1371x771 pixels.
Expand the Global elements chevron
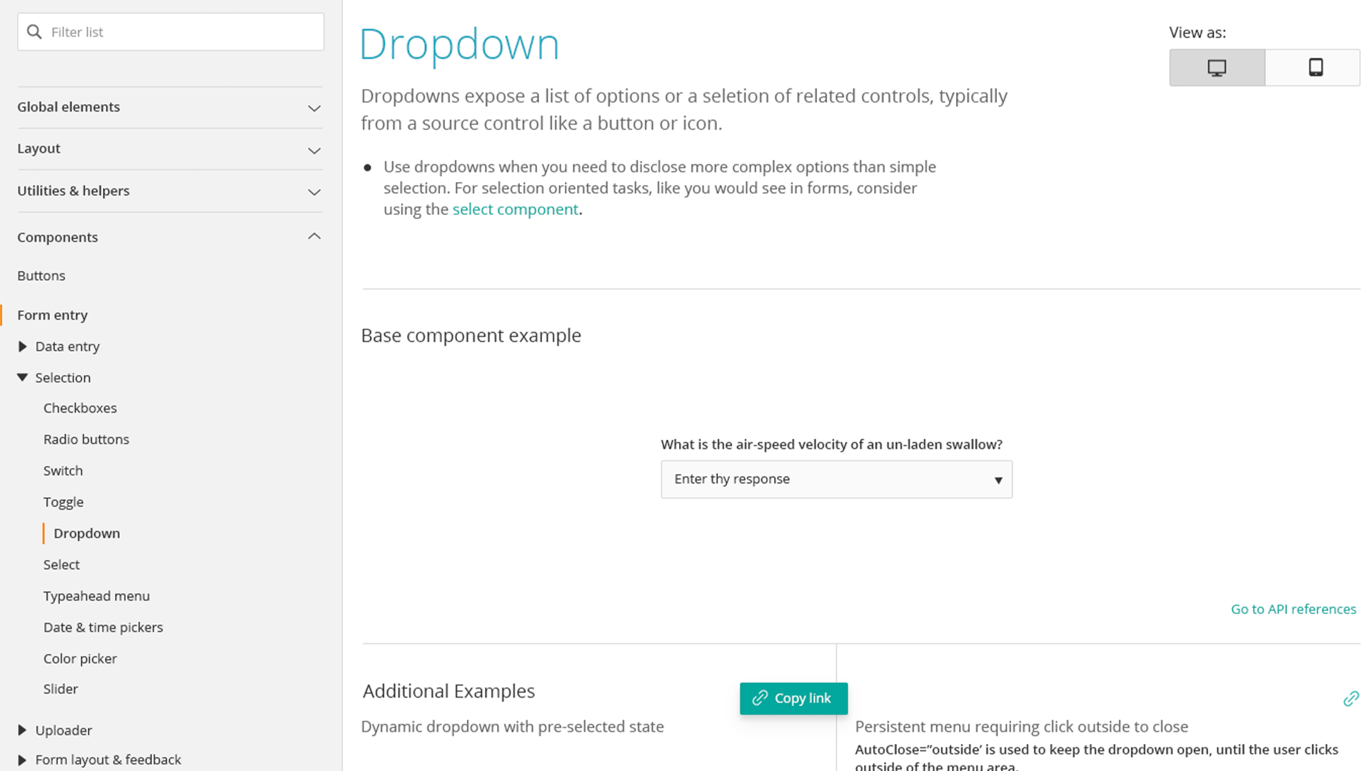(314, 109)
